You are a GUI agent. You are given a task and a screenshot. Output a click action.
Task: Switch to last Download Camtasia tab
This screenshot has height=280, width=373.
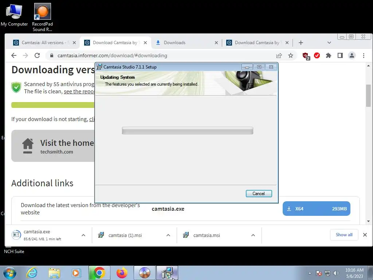(258, 43)
